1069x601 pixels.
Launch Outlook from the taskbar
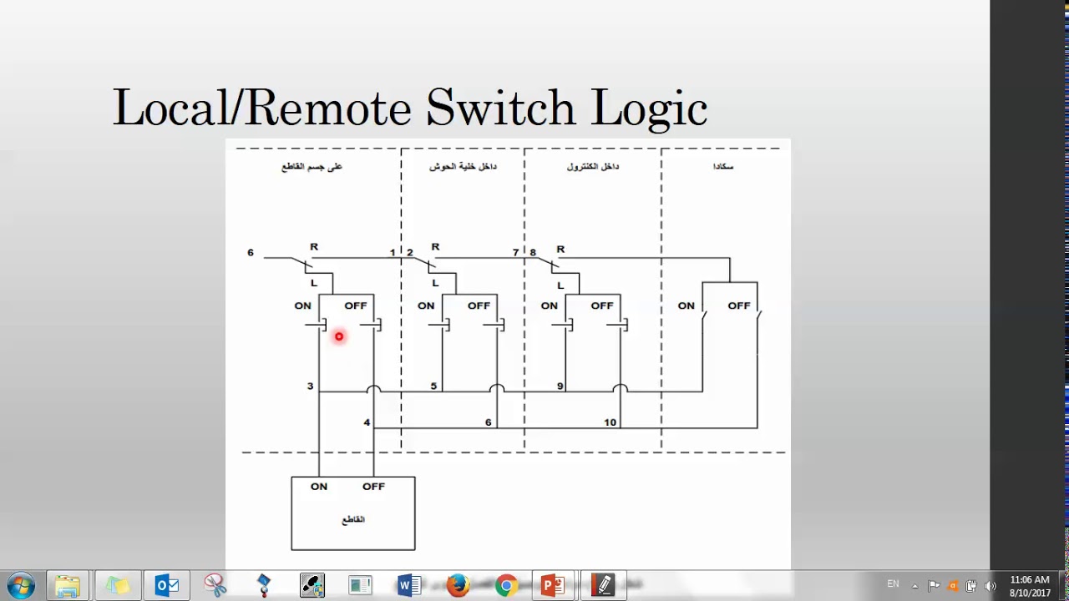[x=166, y=585]
